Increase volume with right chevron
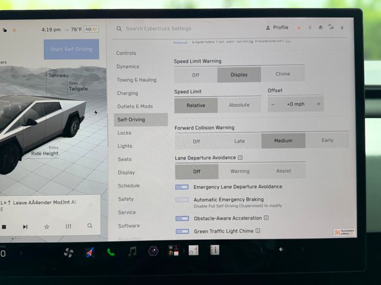The height and width of the screenshot is (285, 381). pyautogui.click(x=302, y=249)
